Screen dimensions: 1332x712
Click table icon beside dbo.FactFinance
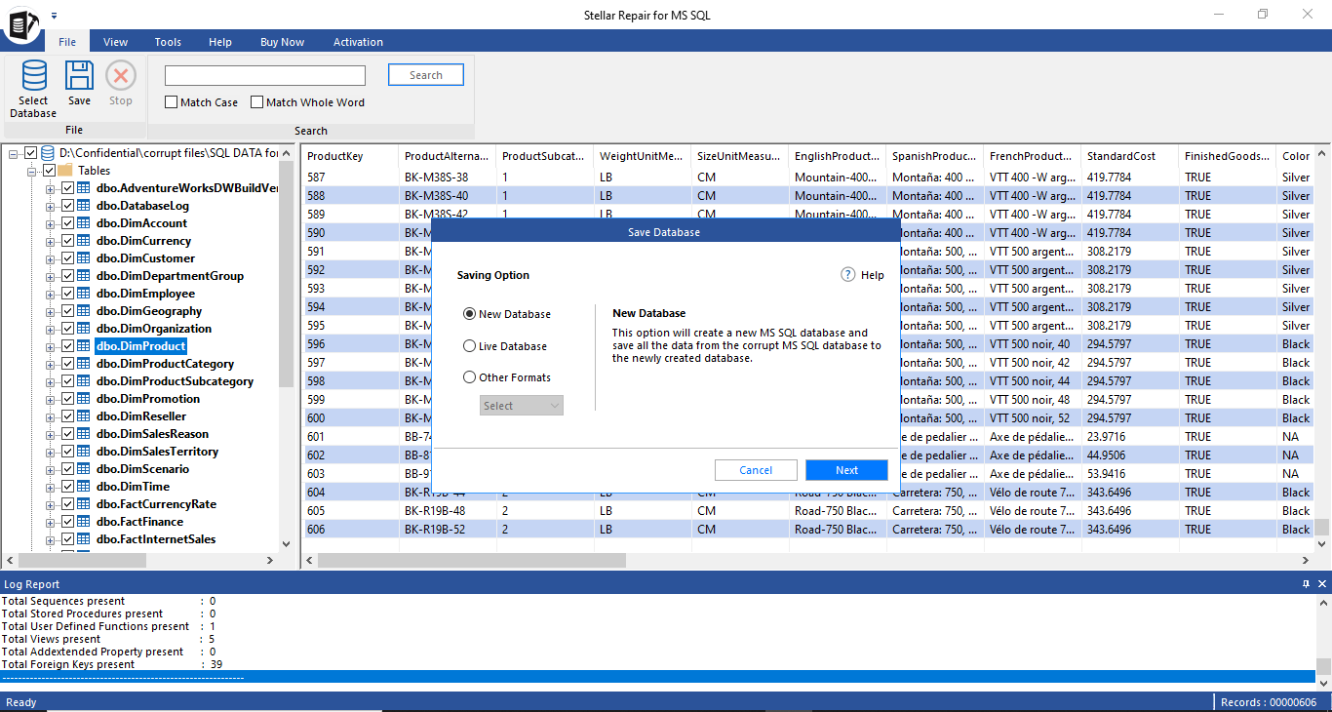tap(84, 522)
